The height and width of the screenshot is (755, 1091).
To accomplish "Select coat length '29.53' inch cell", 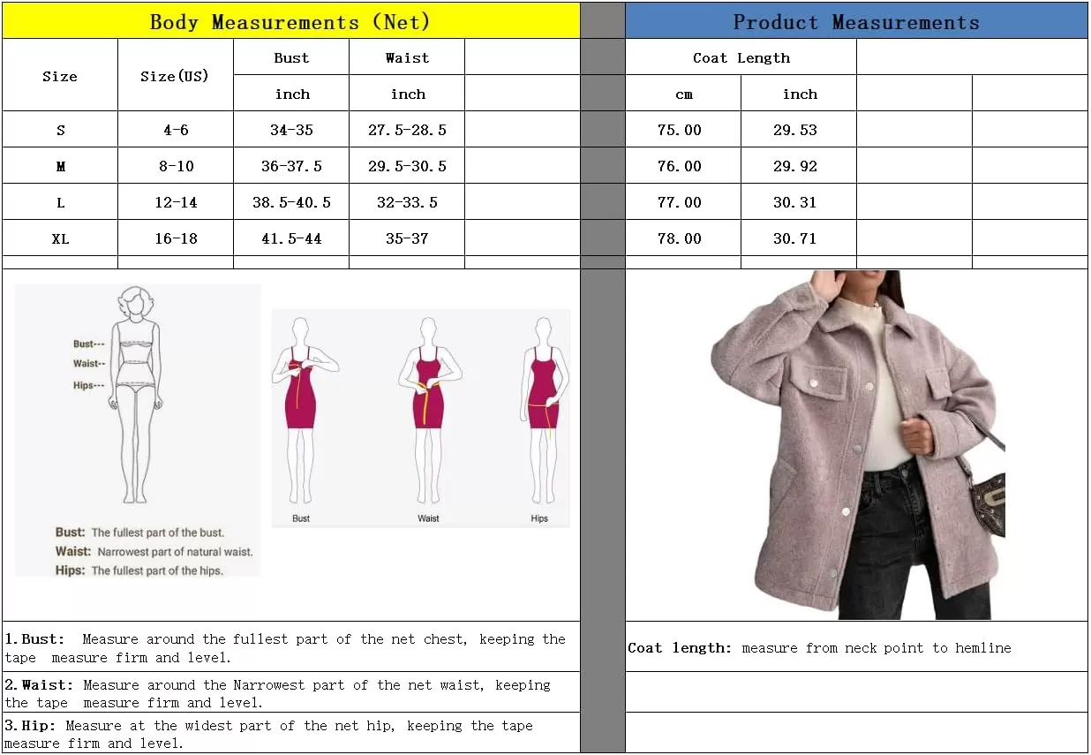I will pyautogui.click(x=799, y=130).
